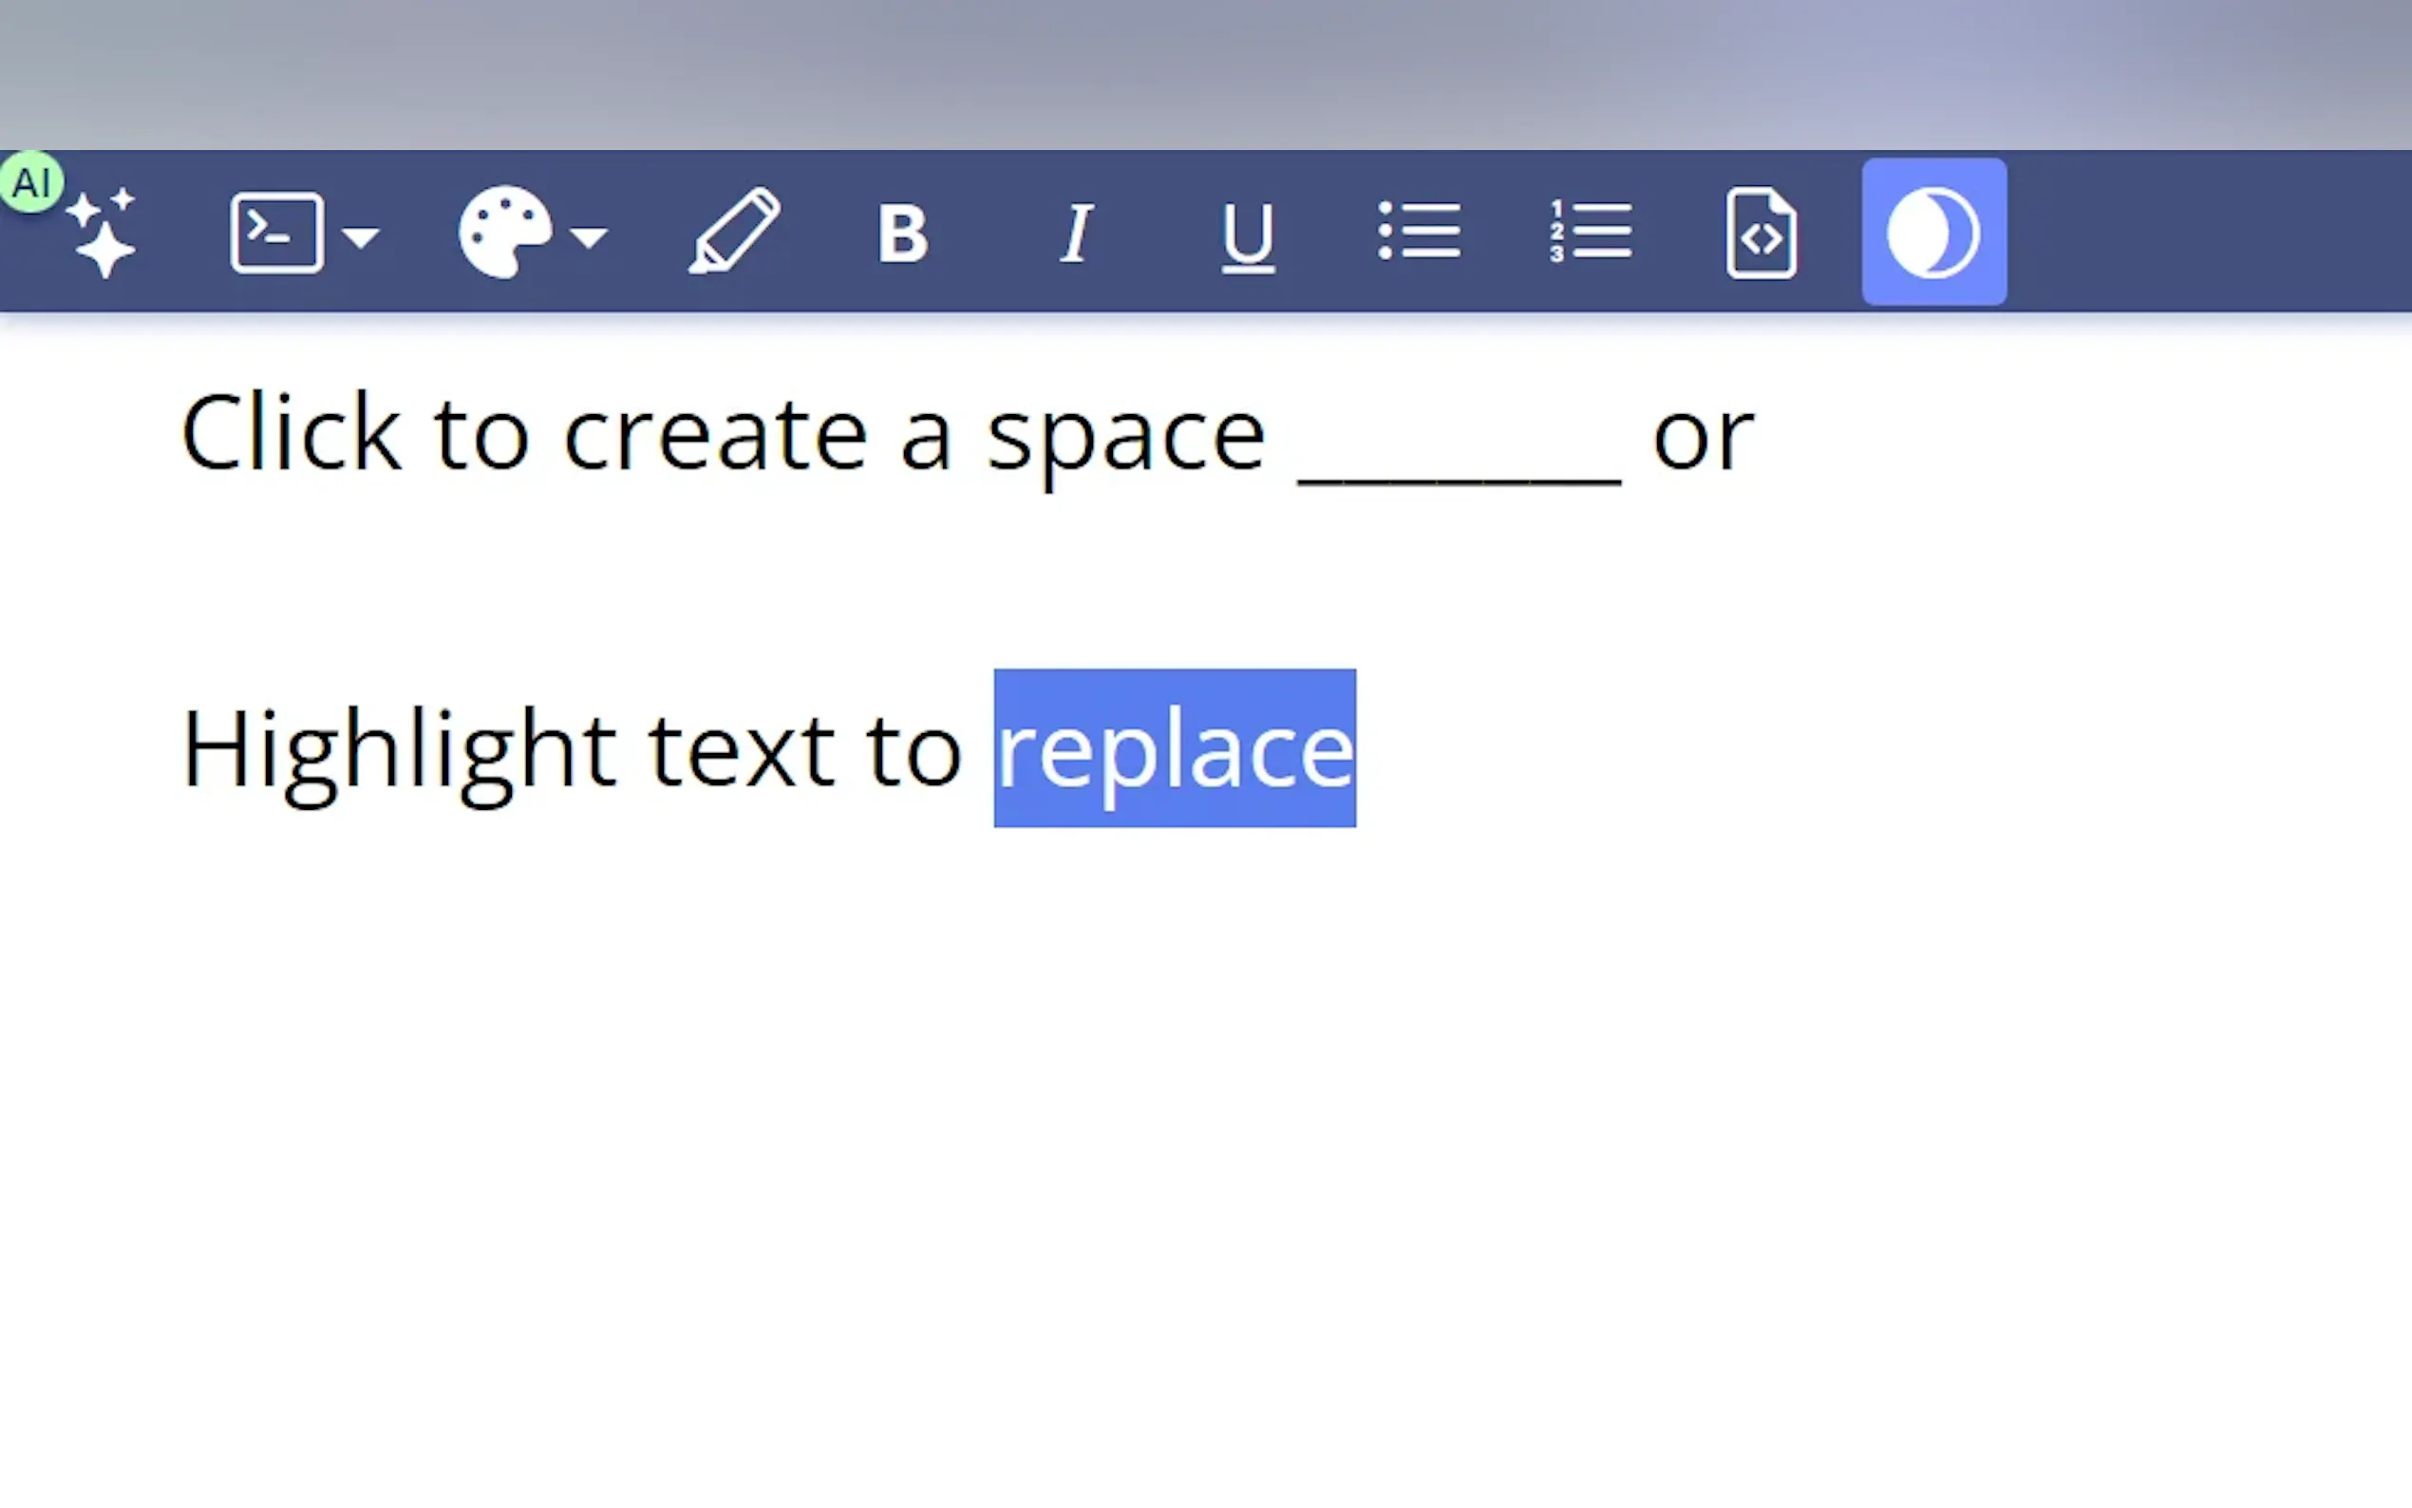Insert a bulleted list
Viewport: 2412px width, 1508px height.
(1419, 232)
